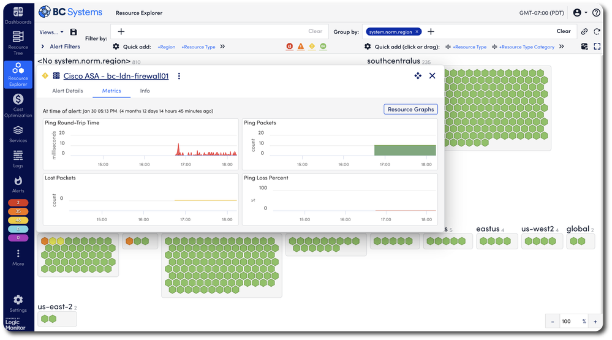Open Logs in the sidebar
The image size is (612, 340).
18,159
